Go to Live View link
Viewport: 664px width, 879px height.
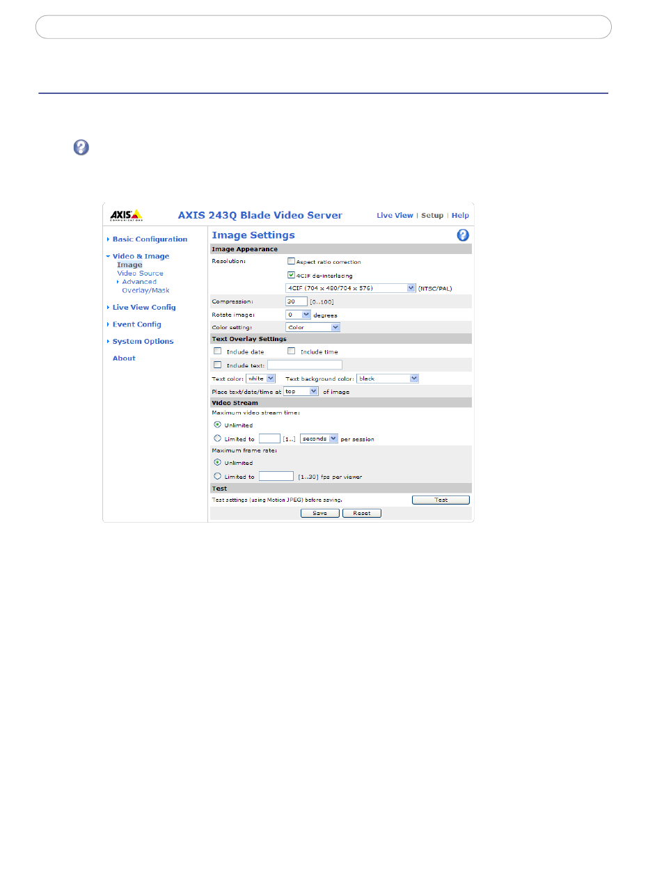coord(395,216)
